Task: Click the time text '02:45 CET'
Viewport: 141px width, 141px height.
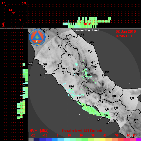Action: point(124,36)
